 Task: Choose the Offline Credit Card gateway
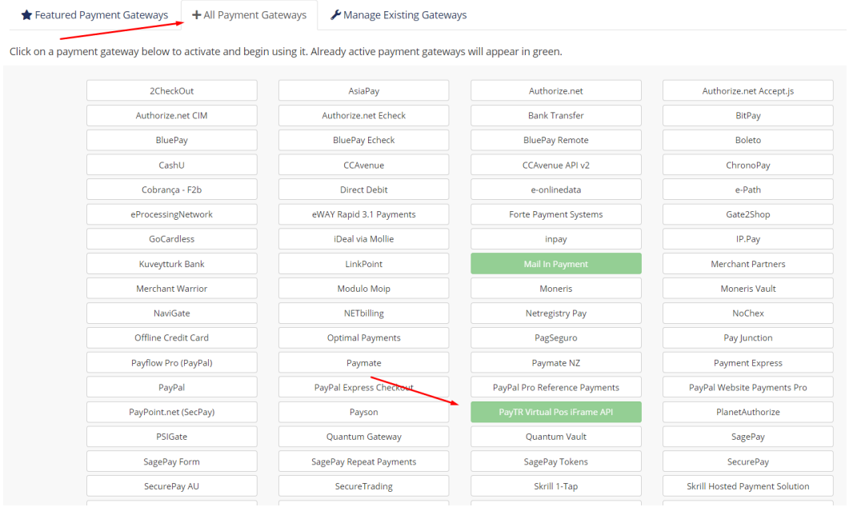[x=171, y=338]
